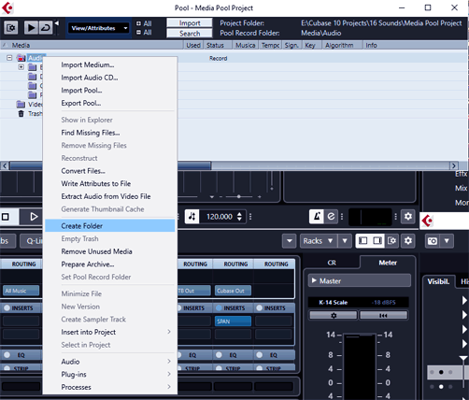
Task: Click the All Music routing slot
Action: coord(21,291)
